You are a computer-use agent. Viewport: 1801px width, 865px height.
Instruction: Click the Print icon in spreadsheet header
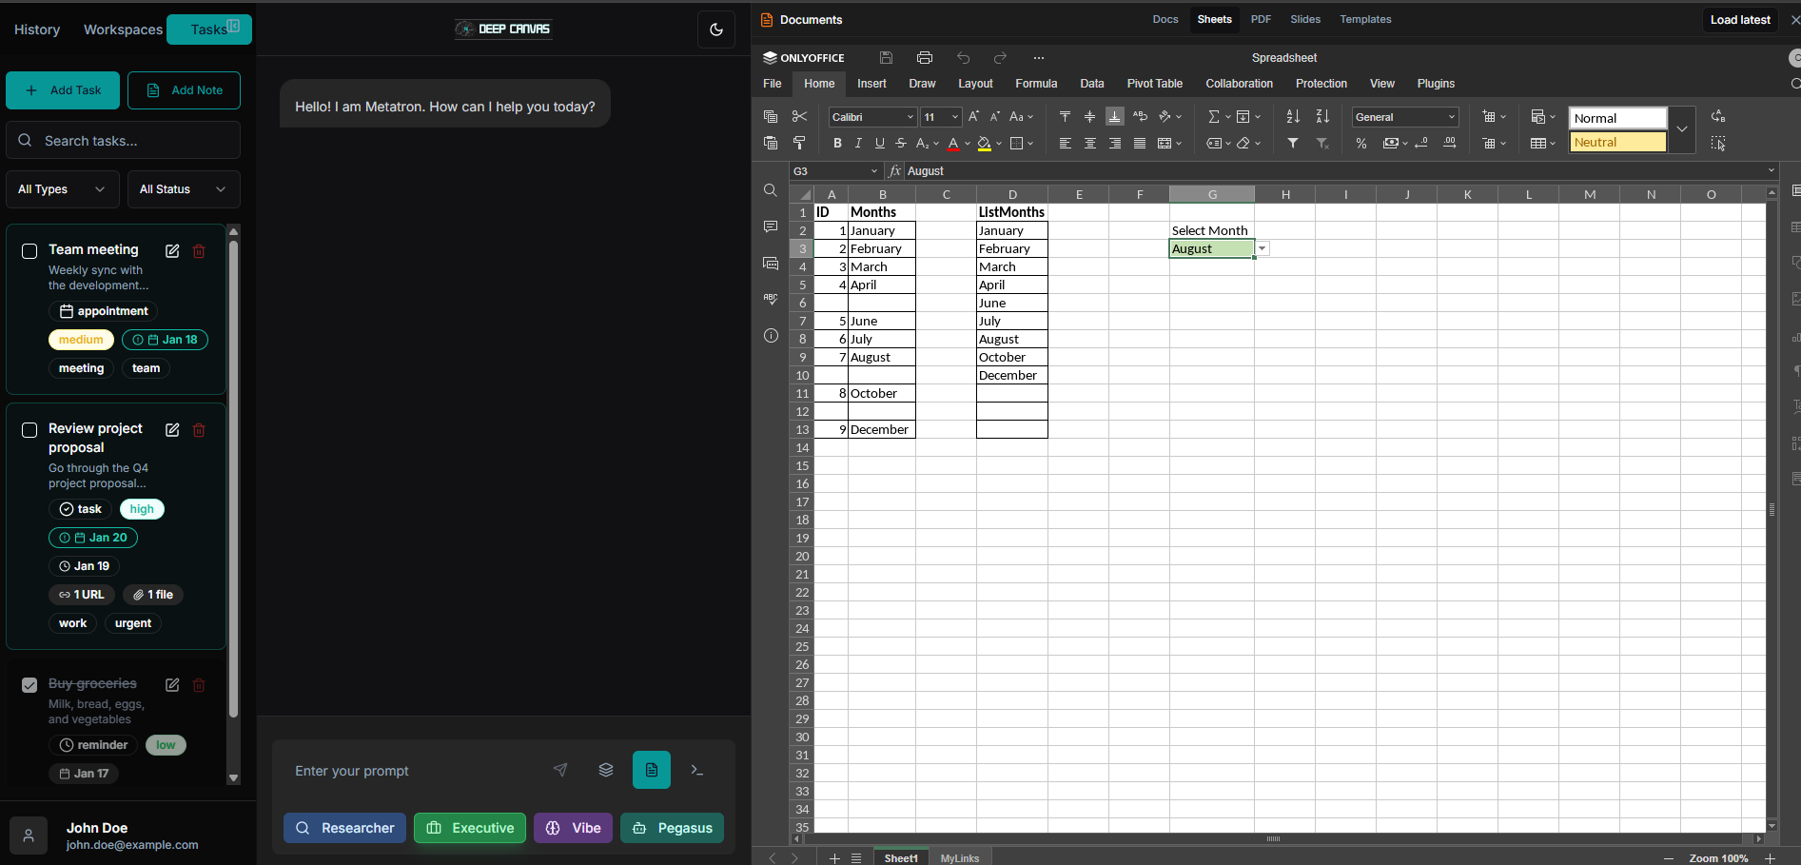click(924, 58)
